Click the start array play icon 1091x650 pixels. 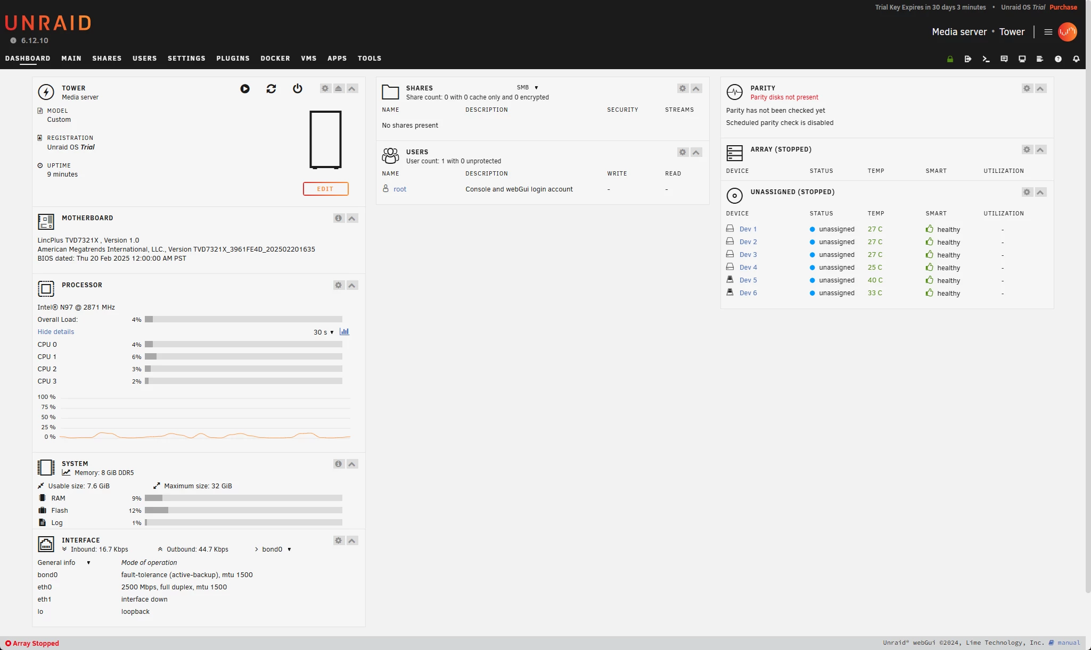click(245, 89)
